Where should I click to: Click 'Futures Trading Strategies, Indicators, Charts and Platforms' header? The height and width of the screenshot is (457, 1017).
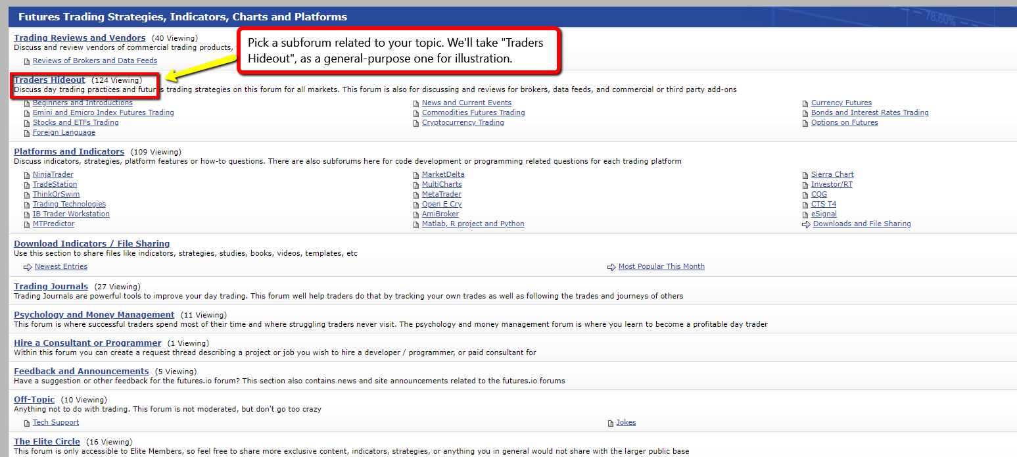pyautogui.click(x=183, y=16)
